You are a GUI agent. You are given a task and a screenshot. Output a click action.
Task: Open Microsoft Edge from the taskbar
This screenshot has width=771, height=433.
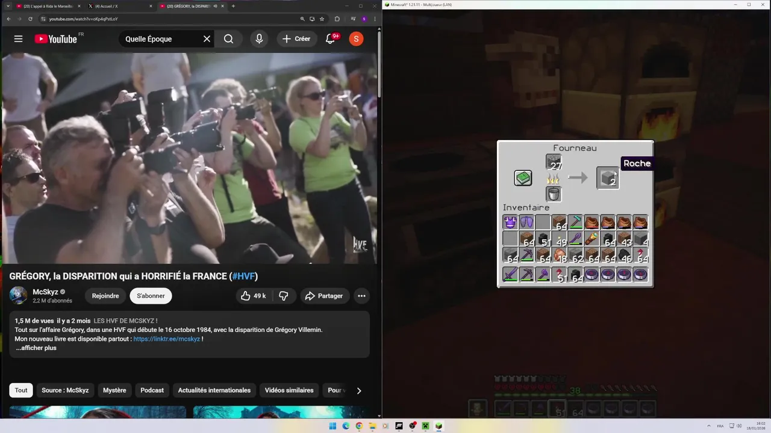pos(346,426)
